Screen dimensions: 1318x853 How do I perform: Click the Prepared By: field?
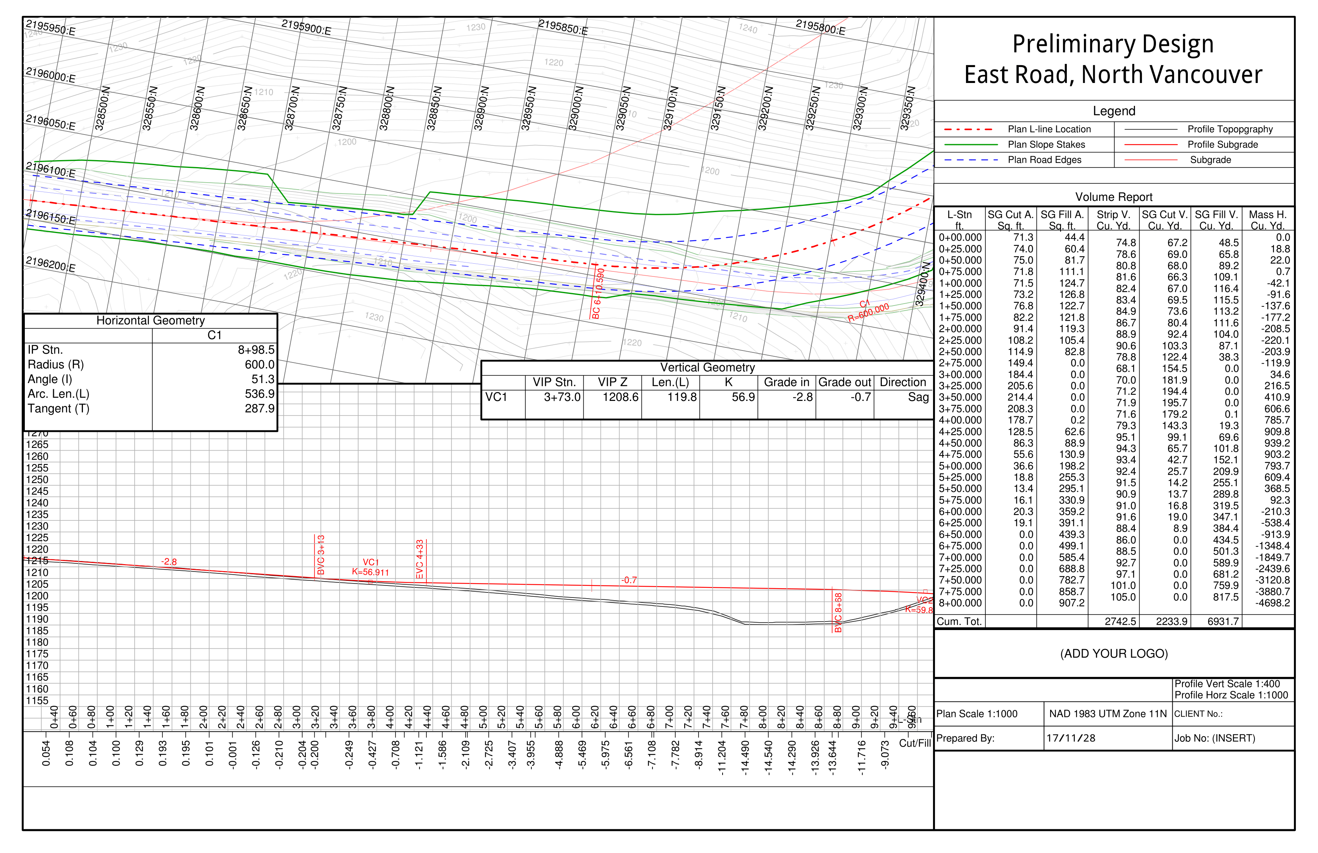(x=965, y=738)
